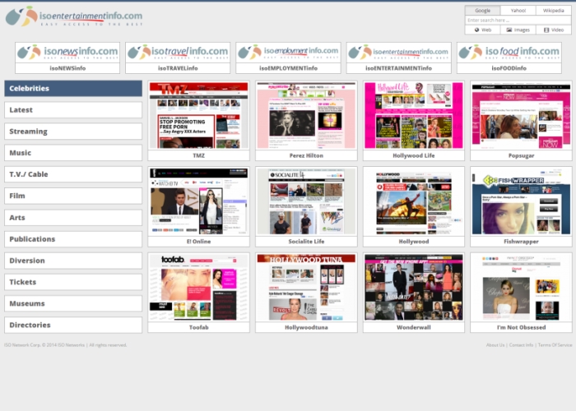Open the Tickets category

click(x=73, y=282)
